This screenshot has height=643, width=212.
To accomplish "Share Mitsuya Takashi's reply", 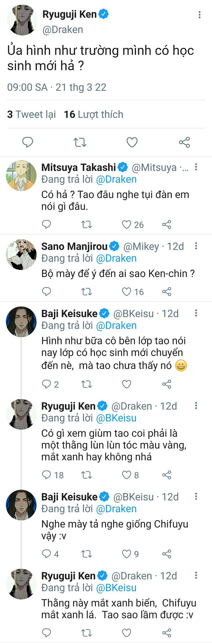I will tap(167, 224).
